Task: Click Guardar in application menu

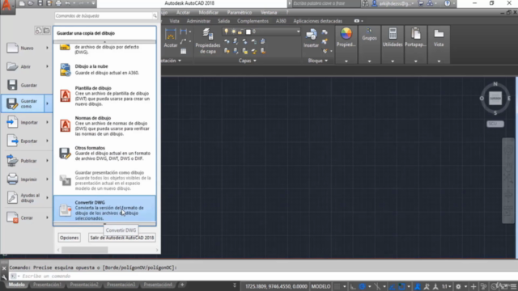Action: pyautogui.click(x=27, y=85)
